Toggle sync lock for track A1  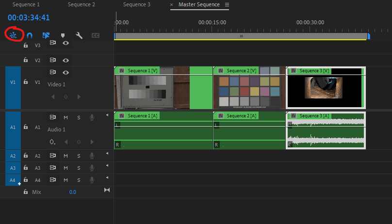pos(52,117)
